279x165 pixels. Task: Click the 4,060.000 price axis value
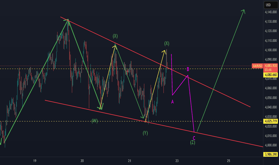coord(271,88)
